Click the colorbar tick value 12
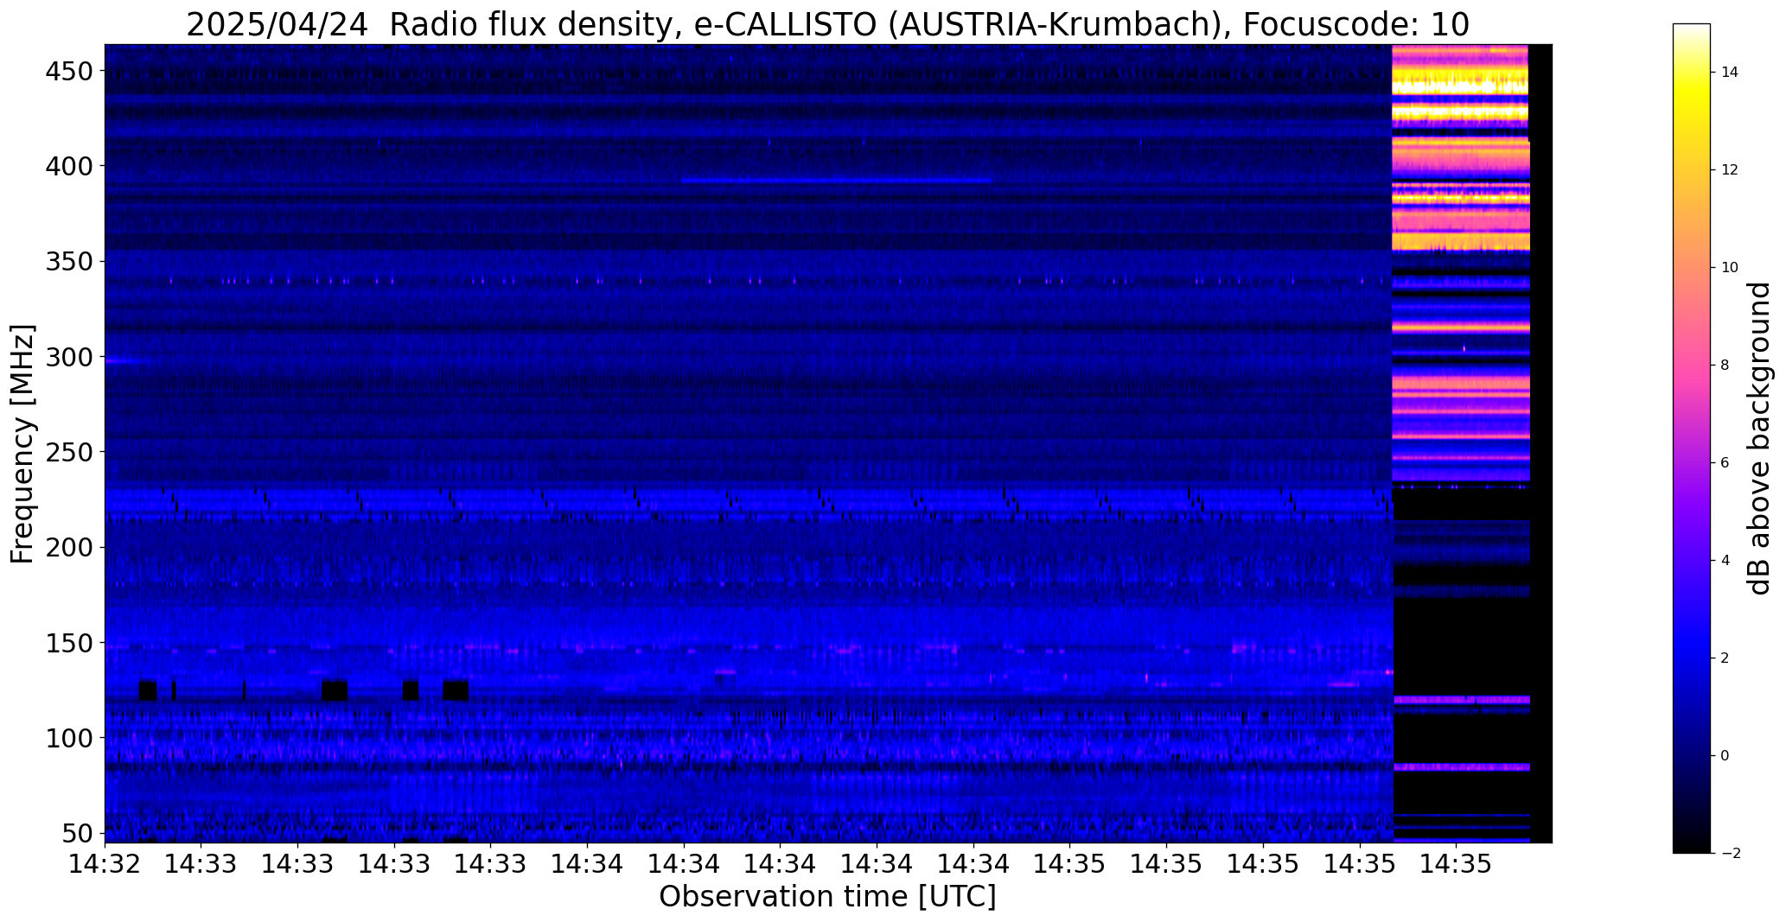 [x=1730, y=169]
